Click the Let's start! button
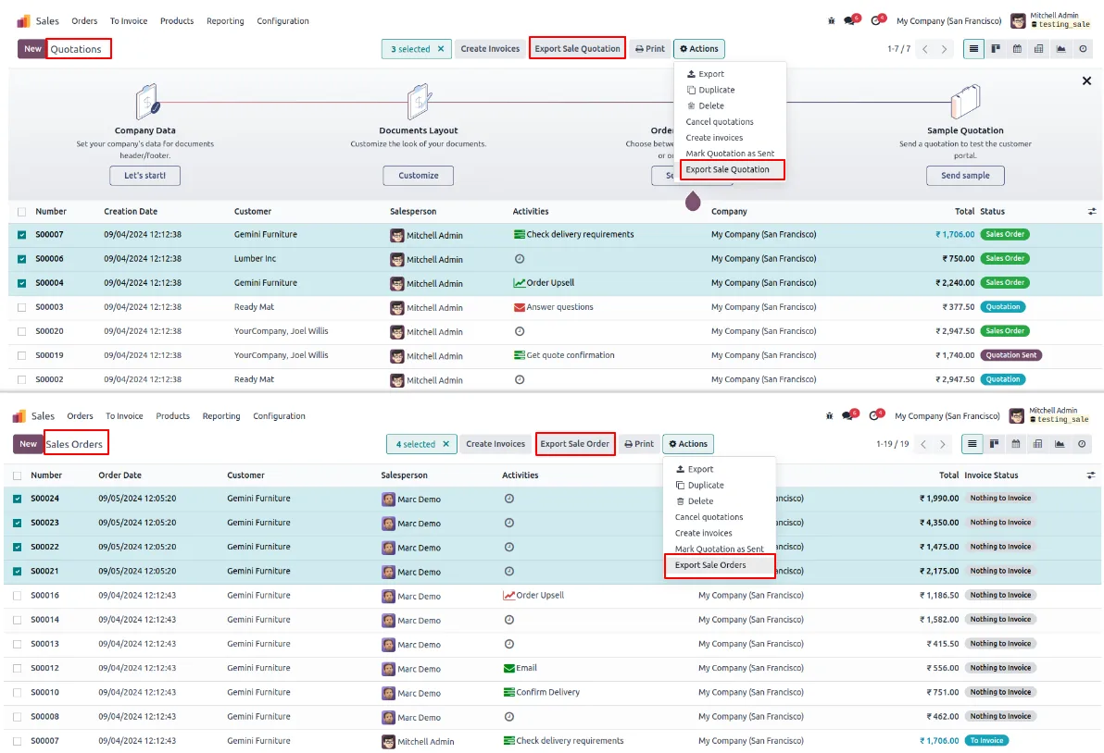Screen dimensions: 1104x753 click(x=145, y=175)
